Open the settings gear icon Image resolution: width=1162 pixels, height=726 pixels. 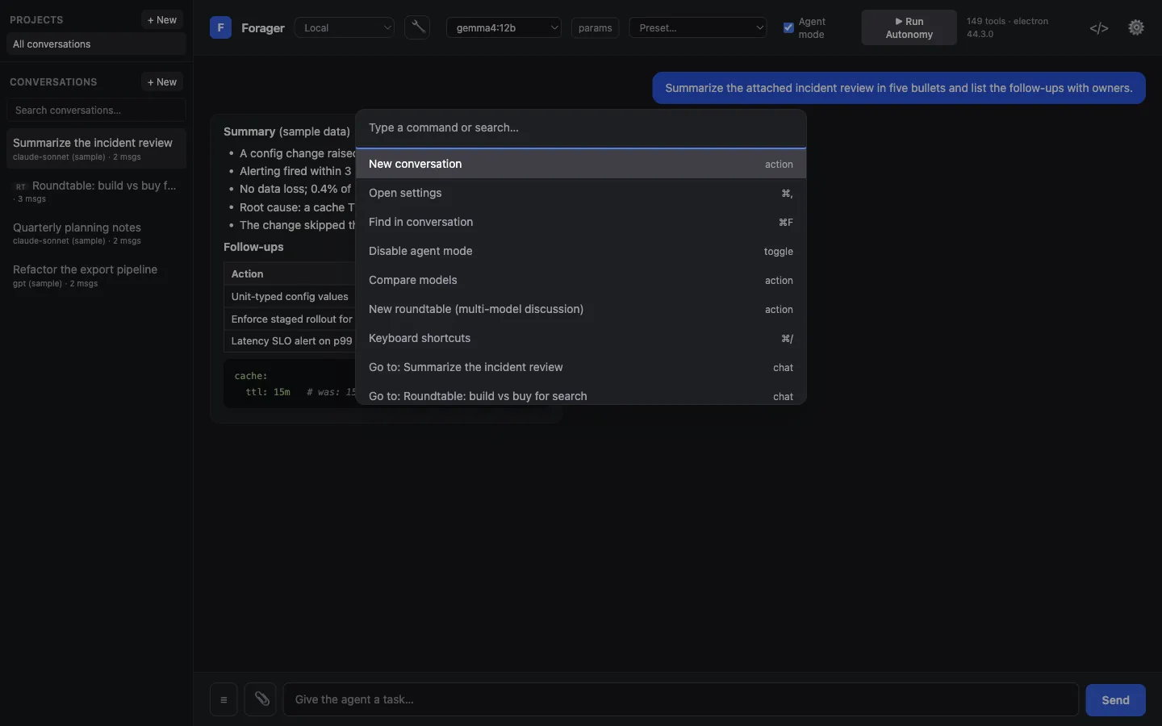pyautogui.click(x=1136, y=27)
